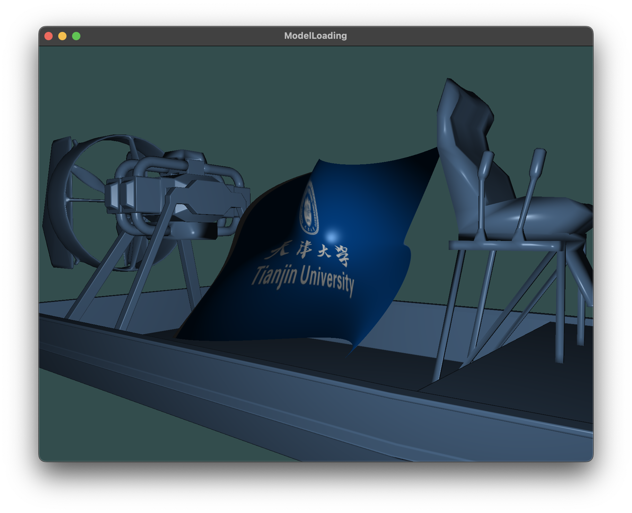
Task: Click the university emblem on the flag
Action: [x=308, y=208]
